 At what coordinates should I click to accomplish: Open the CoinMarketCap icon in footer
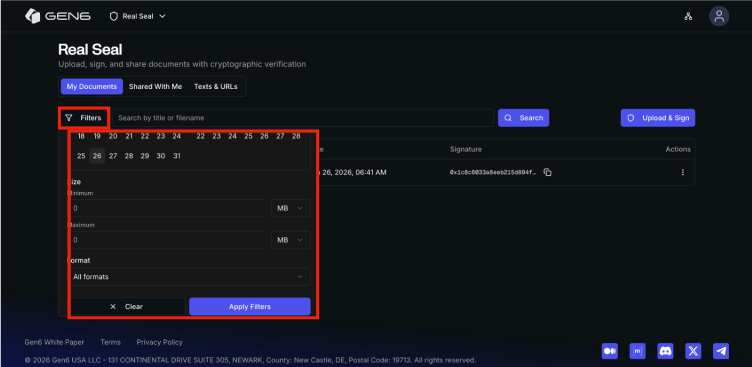coord(637,351)
